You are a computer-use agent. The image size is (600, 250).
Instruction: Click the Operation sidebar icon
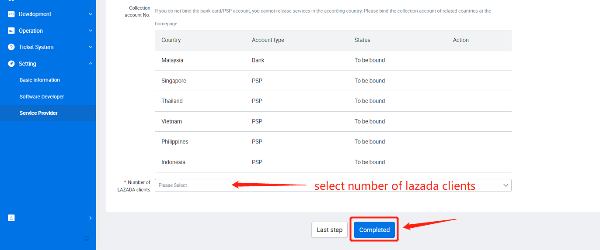(11, 31)
